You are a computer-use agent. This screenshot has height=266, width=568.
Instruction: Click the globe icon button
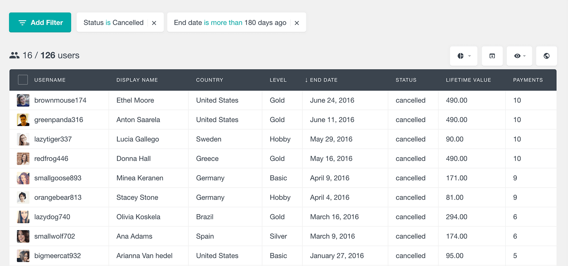coord(547,56)
